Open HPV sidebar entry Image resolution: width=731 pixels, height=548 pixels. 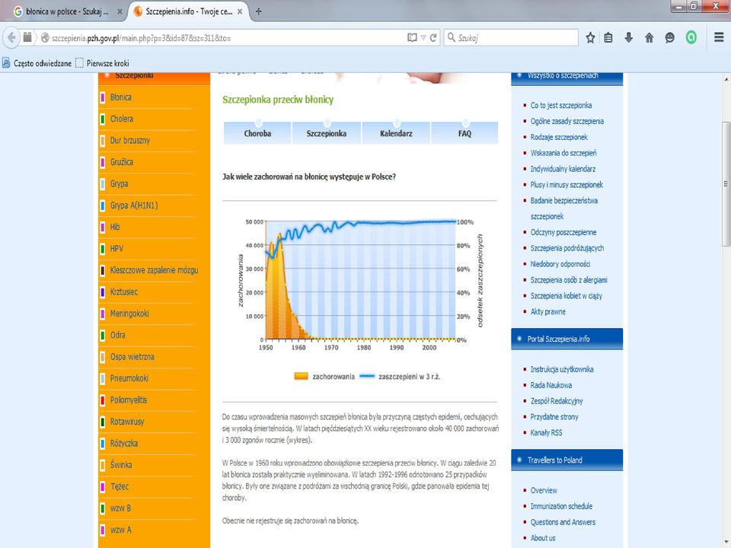[117, 248]
